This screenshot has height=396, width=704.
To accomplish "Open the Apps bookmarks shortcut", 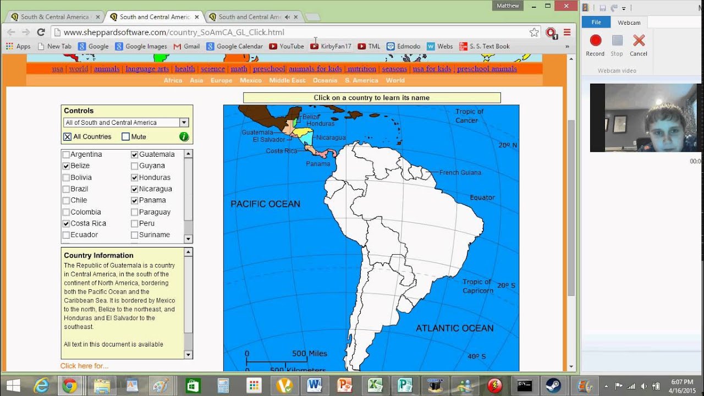I will [18, 46].
